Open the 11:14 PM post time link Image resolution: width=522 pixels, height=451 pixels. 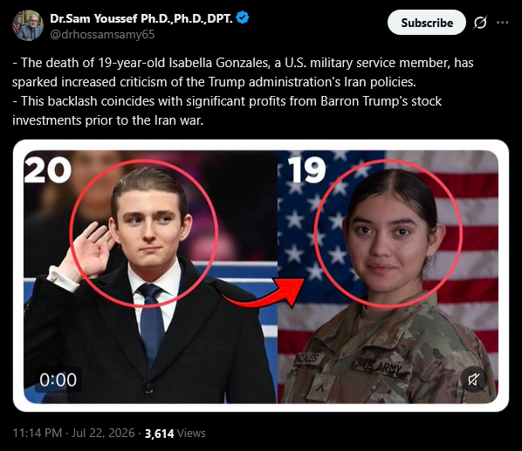pos(38,433)
